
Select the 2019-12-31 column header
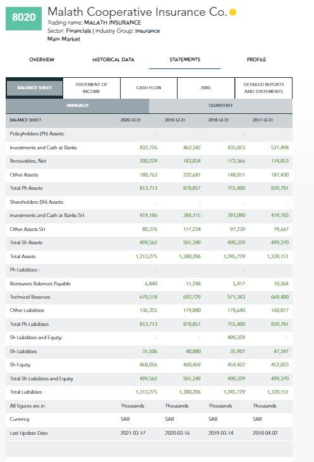175,120
